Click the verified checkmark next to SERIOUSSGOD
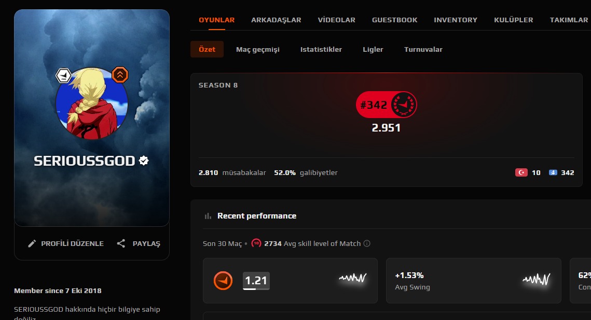Image resolution: width=591 pixels, height=320 pixels. click(x=144, y=161)
